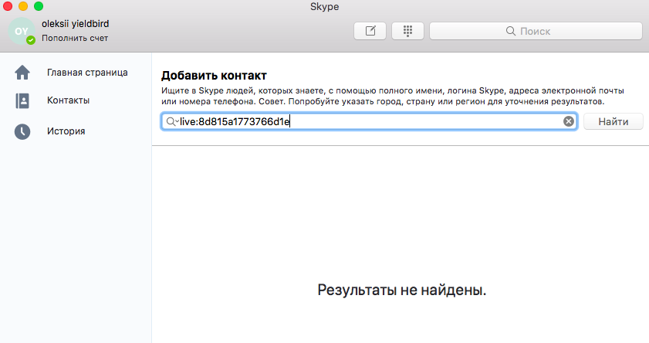Click the Добавить контакт heading
This screenshot has width=649, height=343.
[214, 76]
